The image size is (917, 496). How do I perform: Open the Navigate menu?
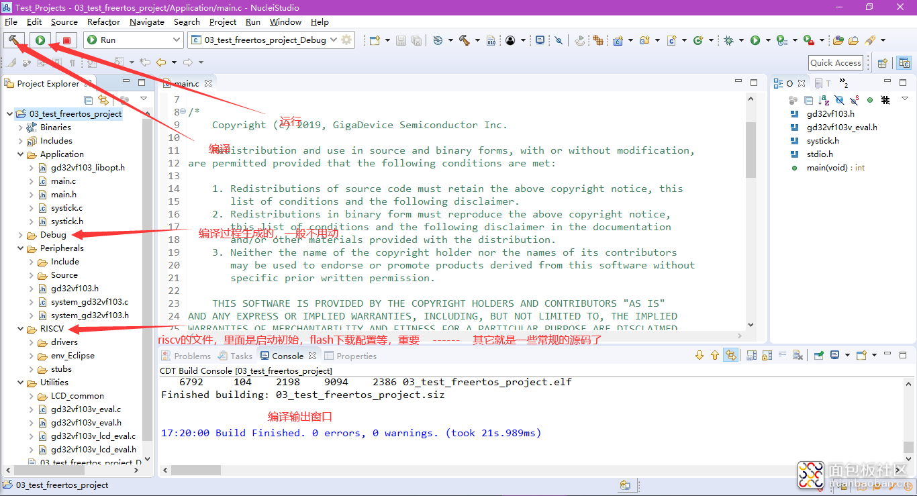(x=146, y=21)
